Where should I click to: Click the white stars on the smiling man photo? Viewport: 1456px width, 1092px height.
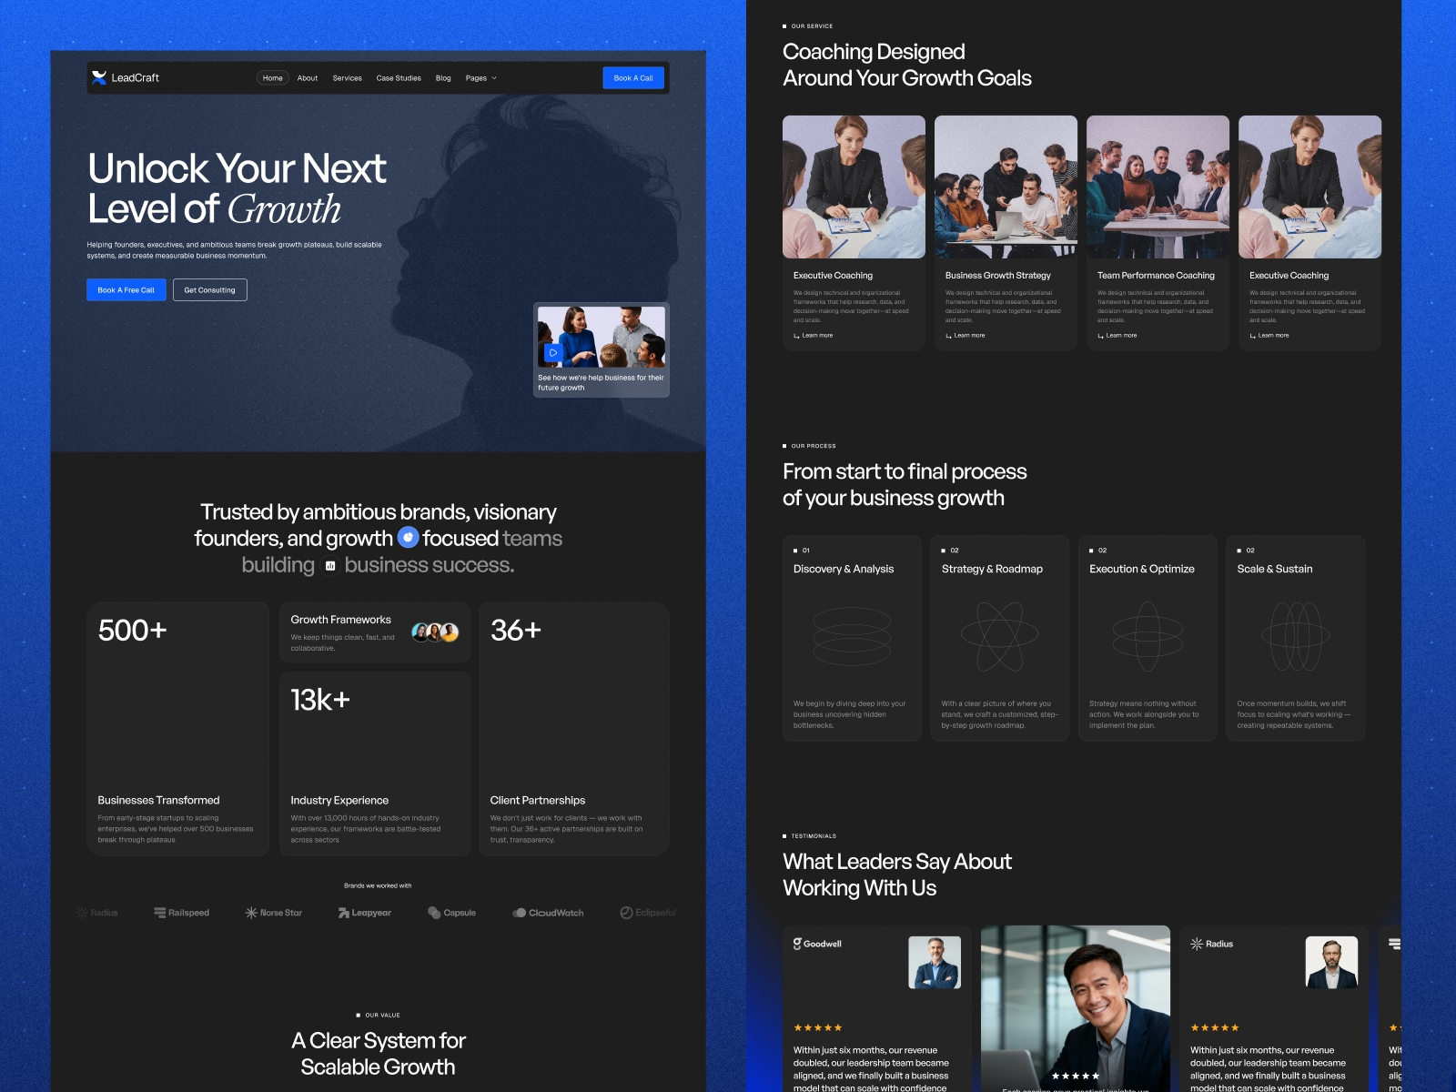click(1076, 1076)
